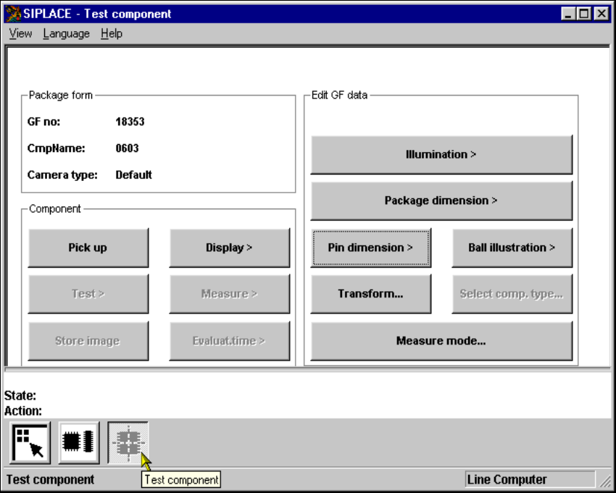Open the Illumination settings button
The height and width of the screenshot is (493, 616).
pyautogui.click(x=441, y=155)
